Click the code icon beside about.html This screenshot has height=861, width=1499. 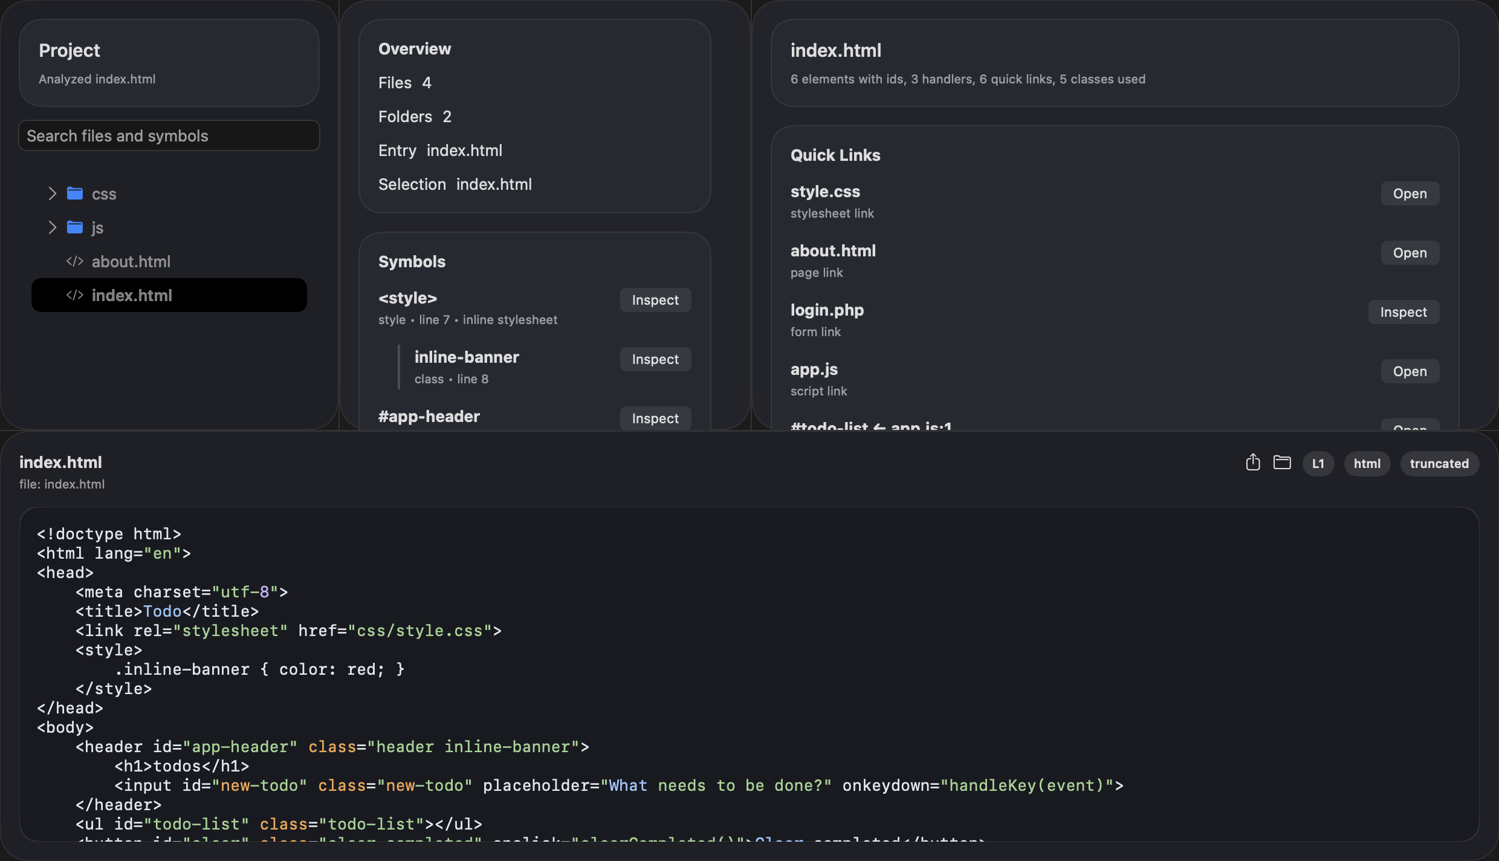[x=75, y=261]
